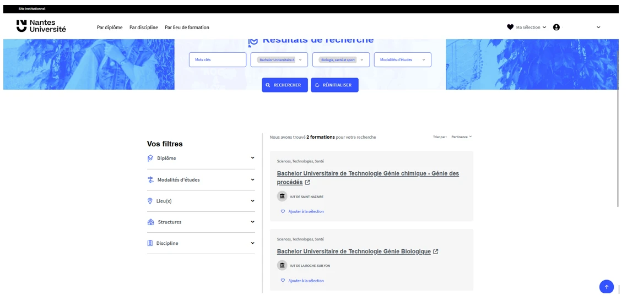Open the Bachelor Universitaire diploma dropdown

pyautogui.click(x=279, y=60)
